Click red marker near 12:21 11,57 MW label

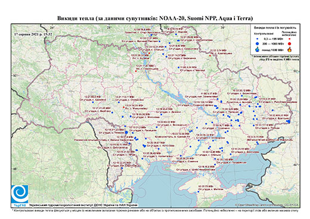136,71
